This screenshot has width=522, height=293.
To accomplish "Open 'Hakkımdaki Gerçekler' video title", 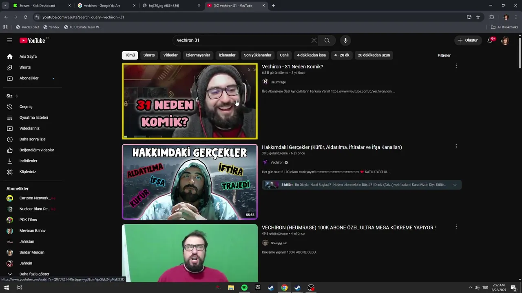I will (x=332, y=147).
